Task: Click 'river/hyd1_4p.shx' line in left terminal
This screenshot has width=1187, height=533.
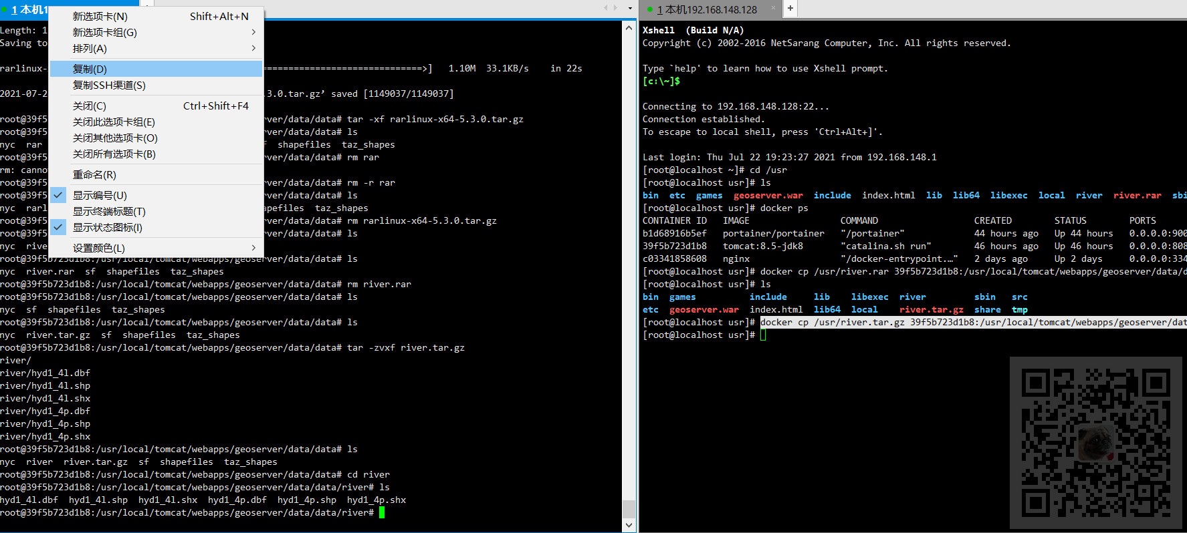Action: (x=45, y=436)
